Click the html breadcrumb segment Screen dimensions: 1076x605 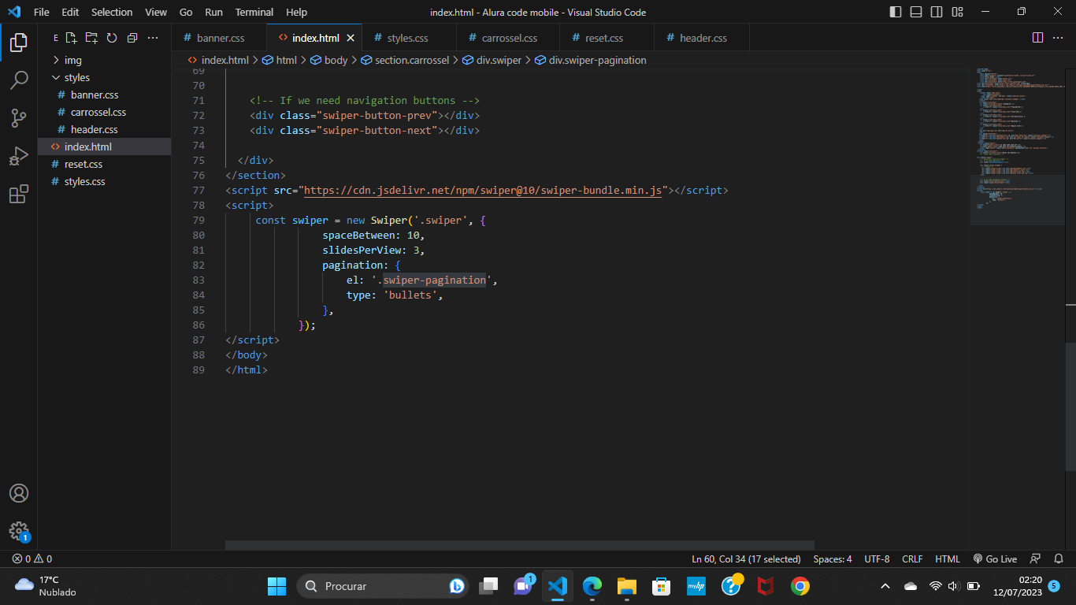click(x=280, y=60)
